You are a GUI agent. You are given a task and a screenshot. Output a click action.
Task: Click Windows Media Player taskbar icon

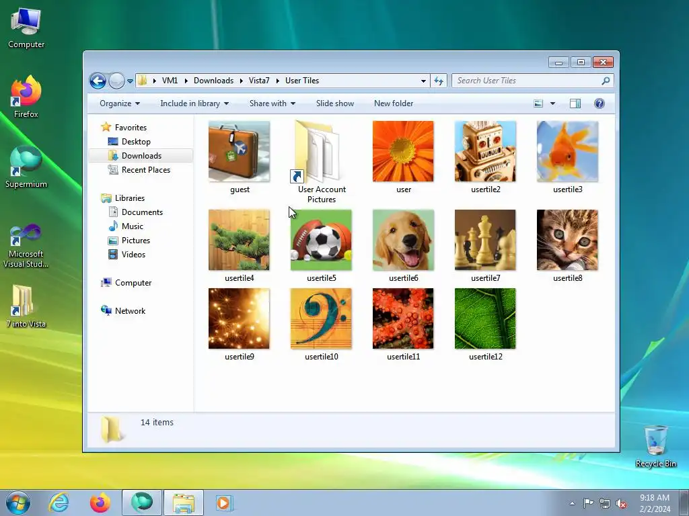(224, 503)
